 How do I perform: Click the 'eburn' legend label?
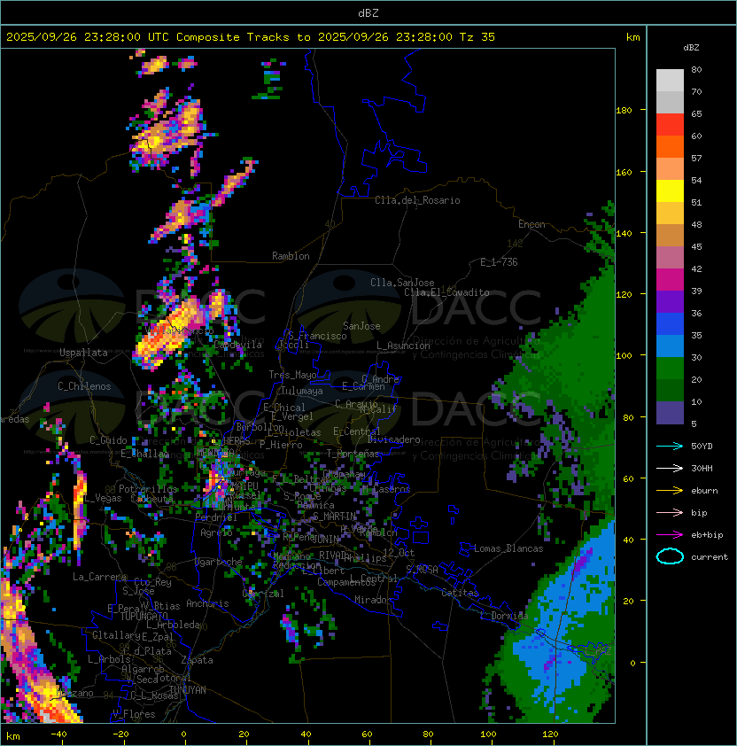(x=704, y=491)
